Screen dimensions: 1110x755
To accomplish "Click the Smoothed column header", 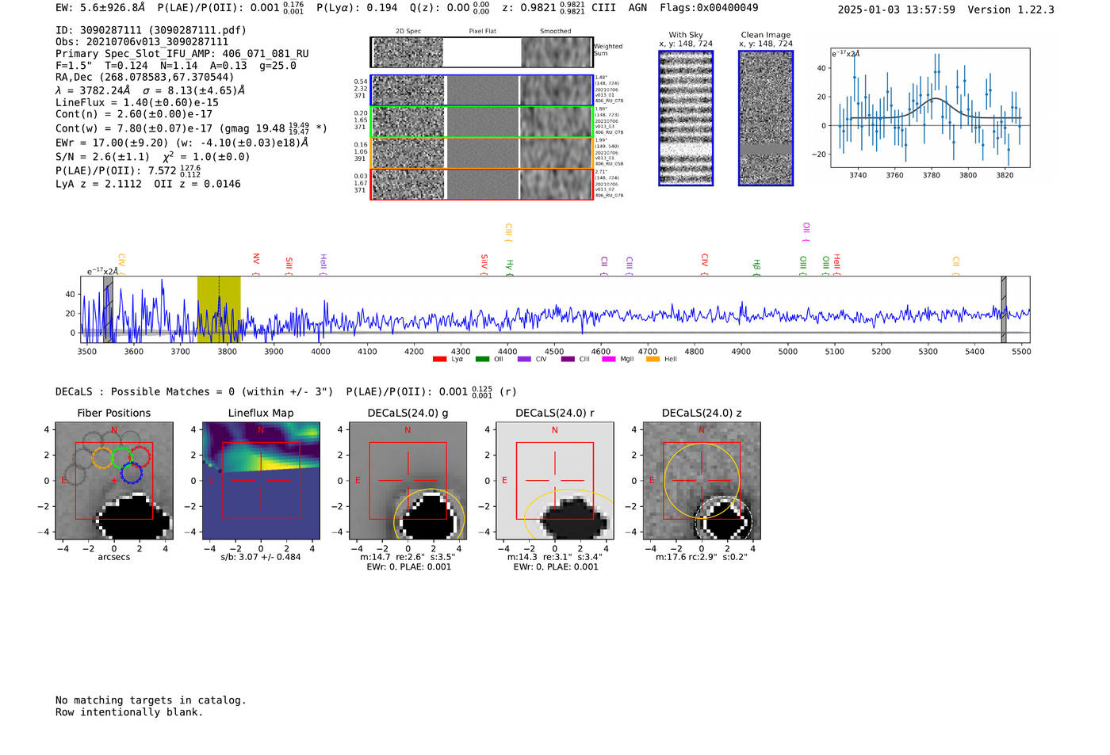I will (x=556, y=32).
